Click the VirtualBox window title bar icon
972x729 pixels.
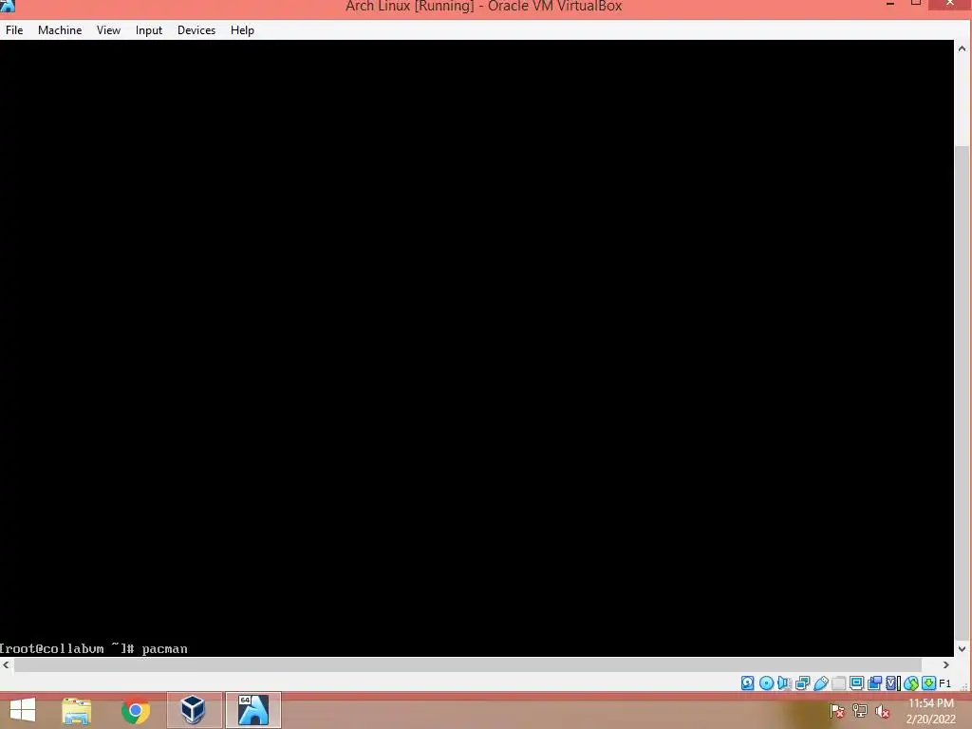click(x=7, y=6)
